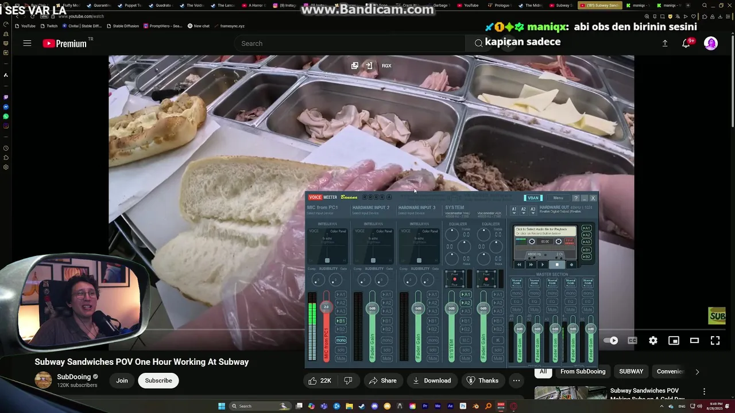The width and height of the screenshot is (735, 413).
Task: Mute the MIC from PC1 strip
Action: (x=341, y=359)
